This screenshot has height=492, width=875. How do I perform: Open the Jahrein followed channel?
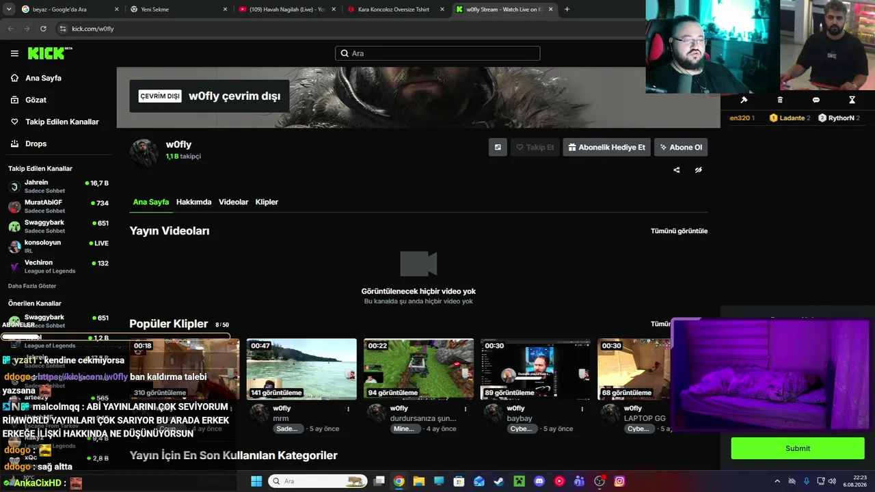tap(58, 187)
